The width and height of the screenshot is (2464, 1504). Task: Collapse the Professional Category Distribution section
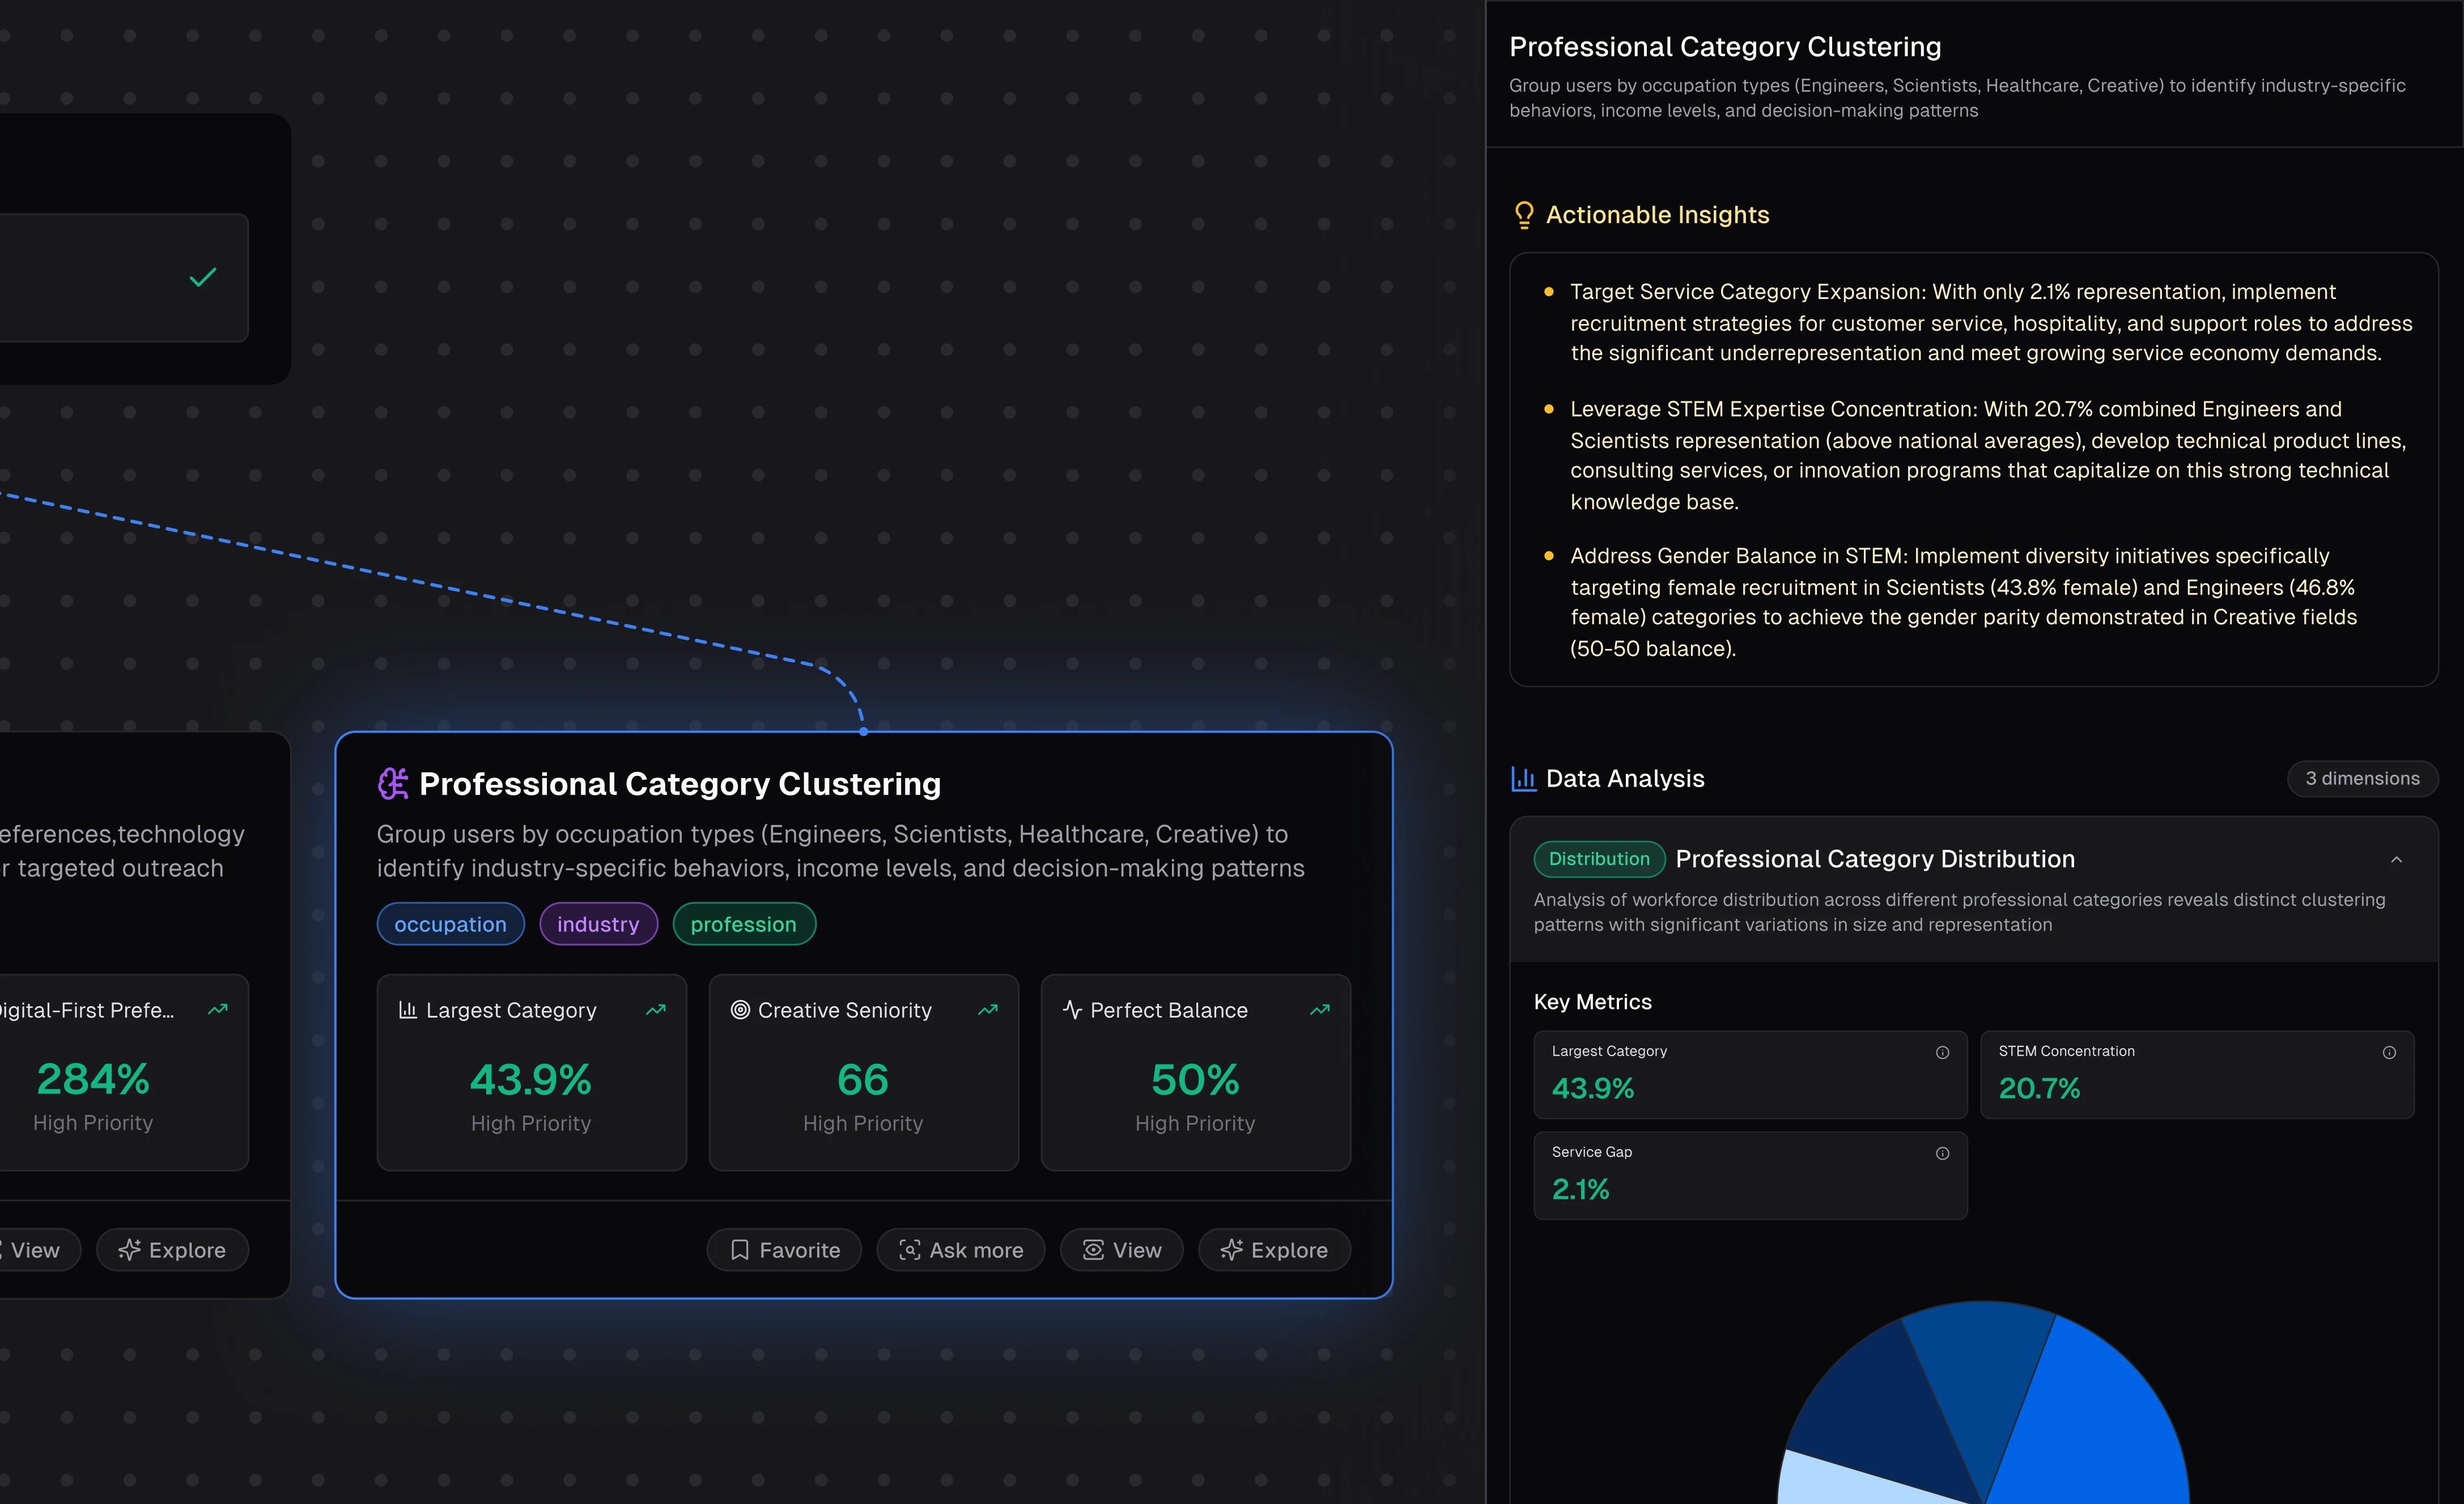(x=2396, y=860)
